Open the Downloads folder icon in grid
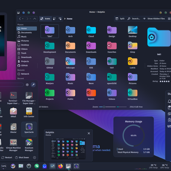The width and height of the screenshot is (171, 171). click(x=91, y=47)
